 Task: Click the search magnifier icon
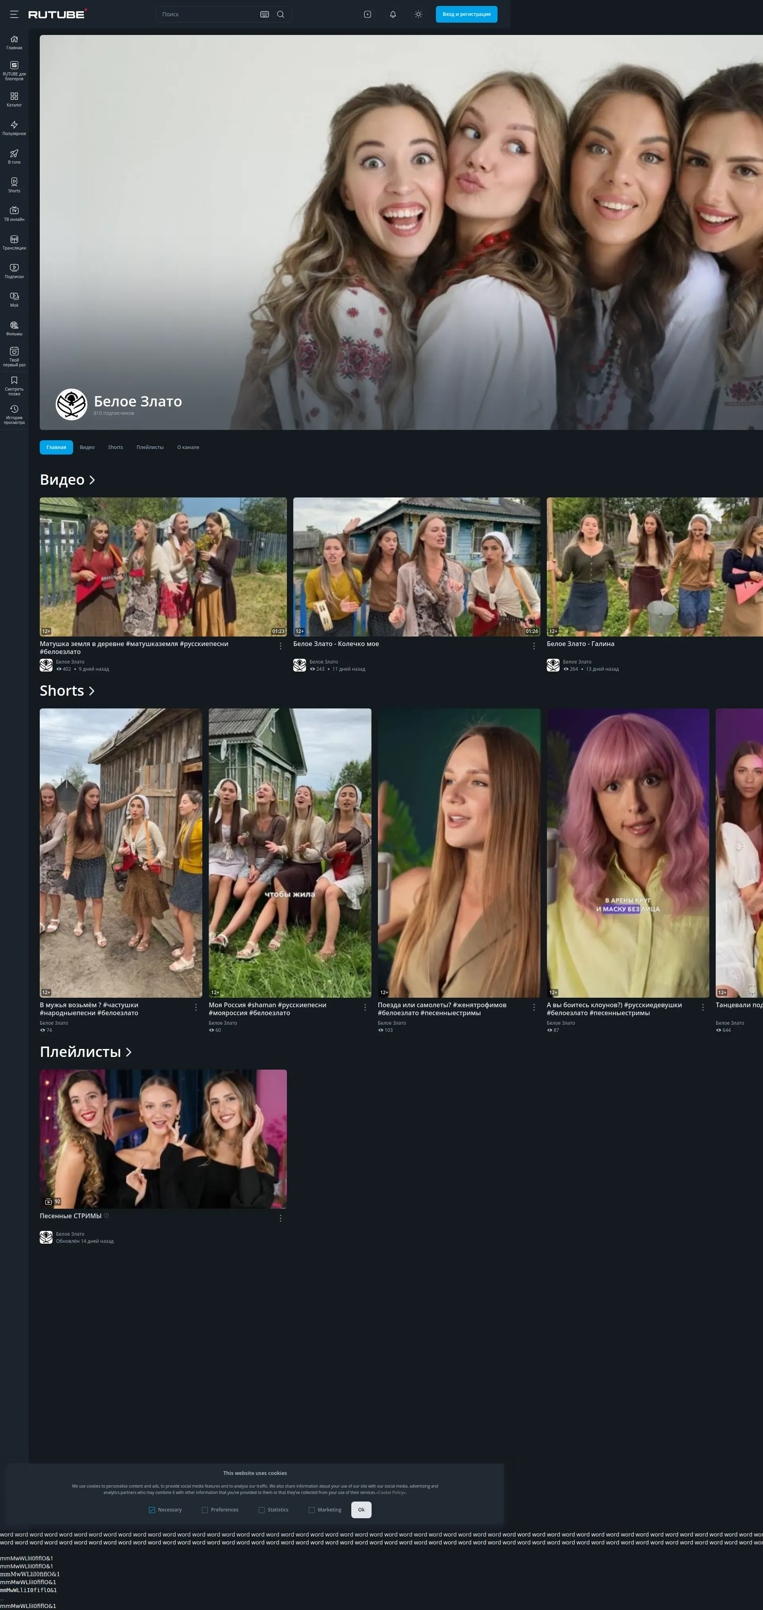(281, 14)
